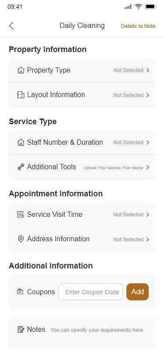Click the Coupons ticket icon

[x=20, y=292]
